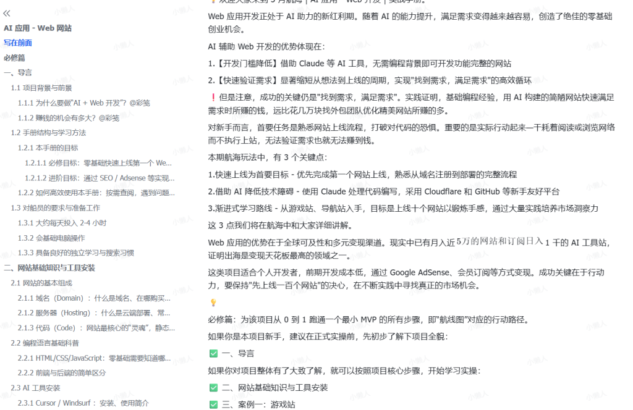Viewport: 633px width, 410px height.
Task: Open outline title AI 应用 - Web 网站
Action: click(x=38, y=28)
